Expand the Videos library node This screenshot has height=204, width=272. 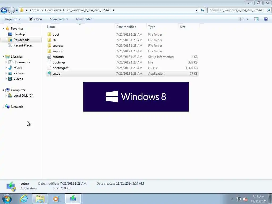pos(6,79)
